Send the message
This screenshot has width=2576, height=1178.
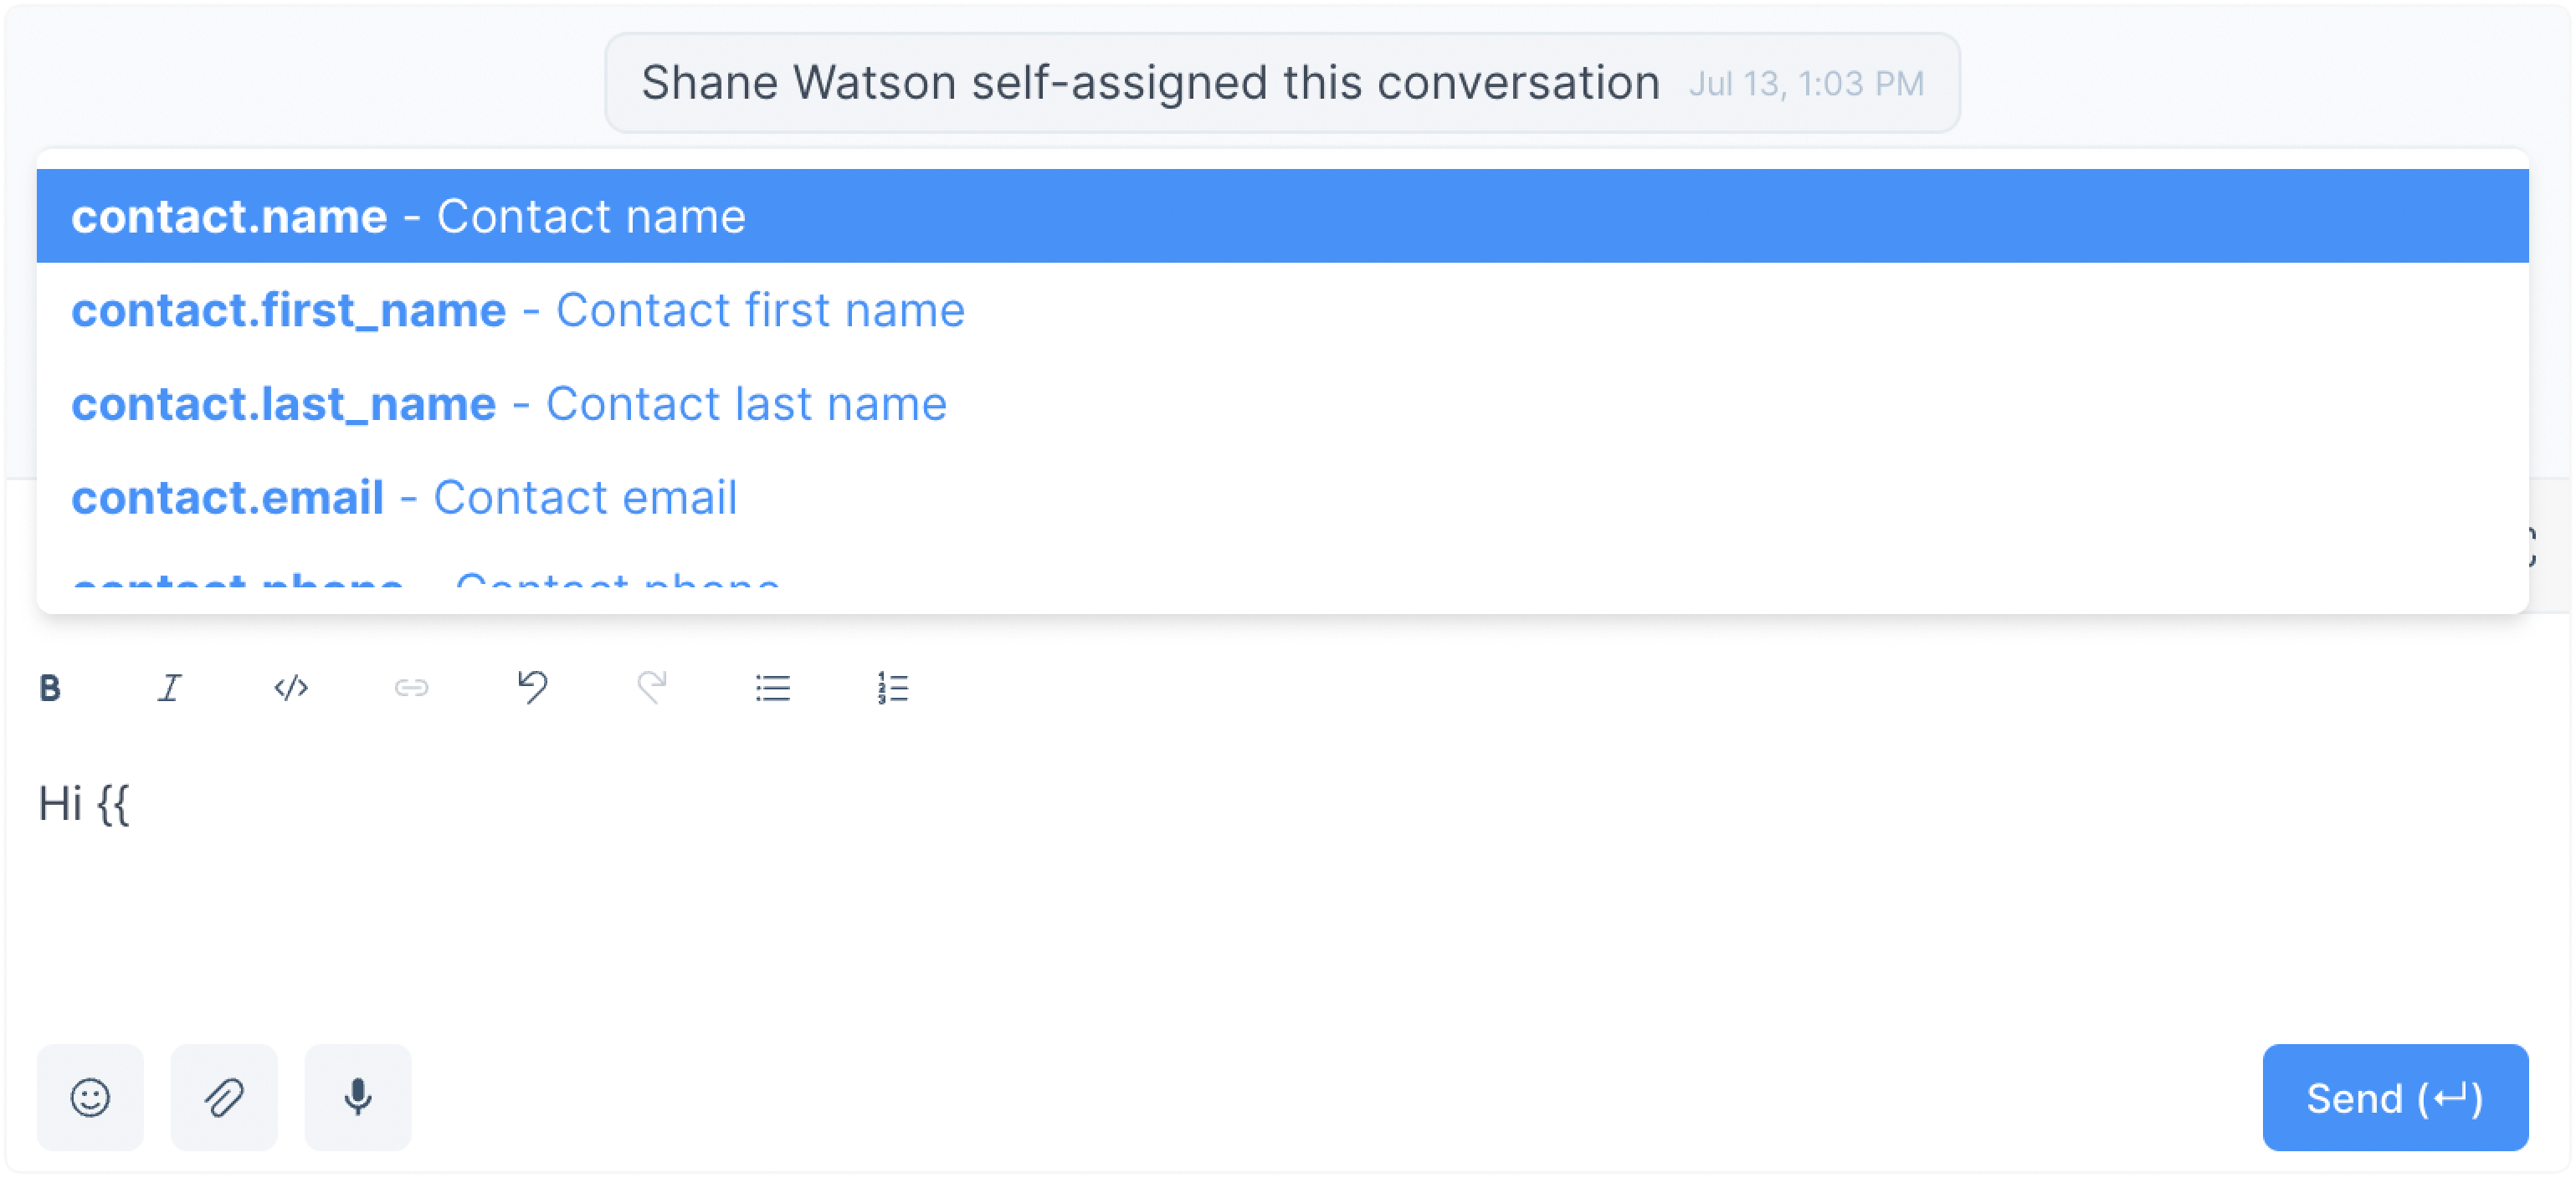coord(2395,1097)
